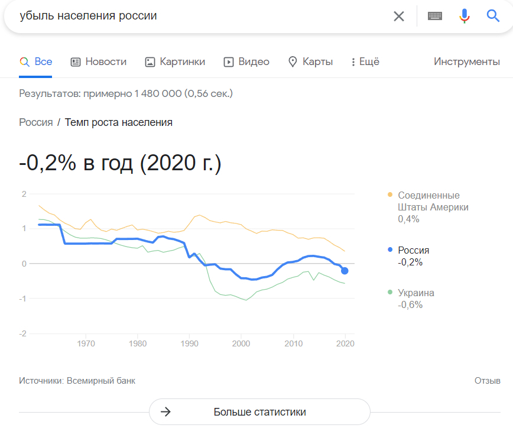The width and height of the screenshot is (513, 428).
Task: Click Больше статистики button
Action: pos(259,412)
